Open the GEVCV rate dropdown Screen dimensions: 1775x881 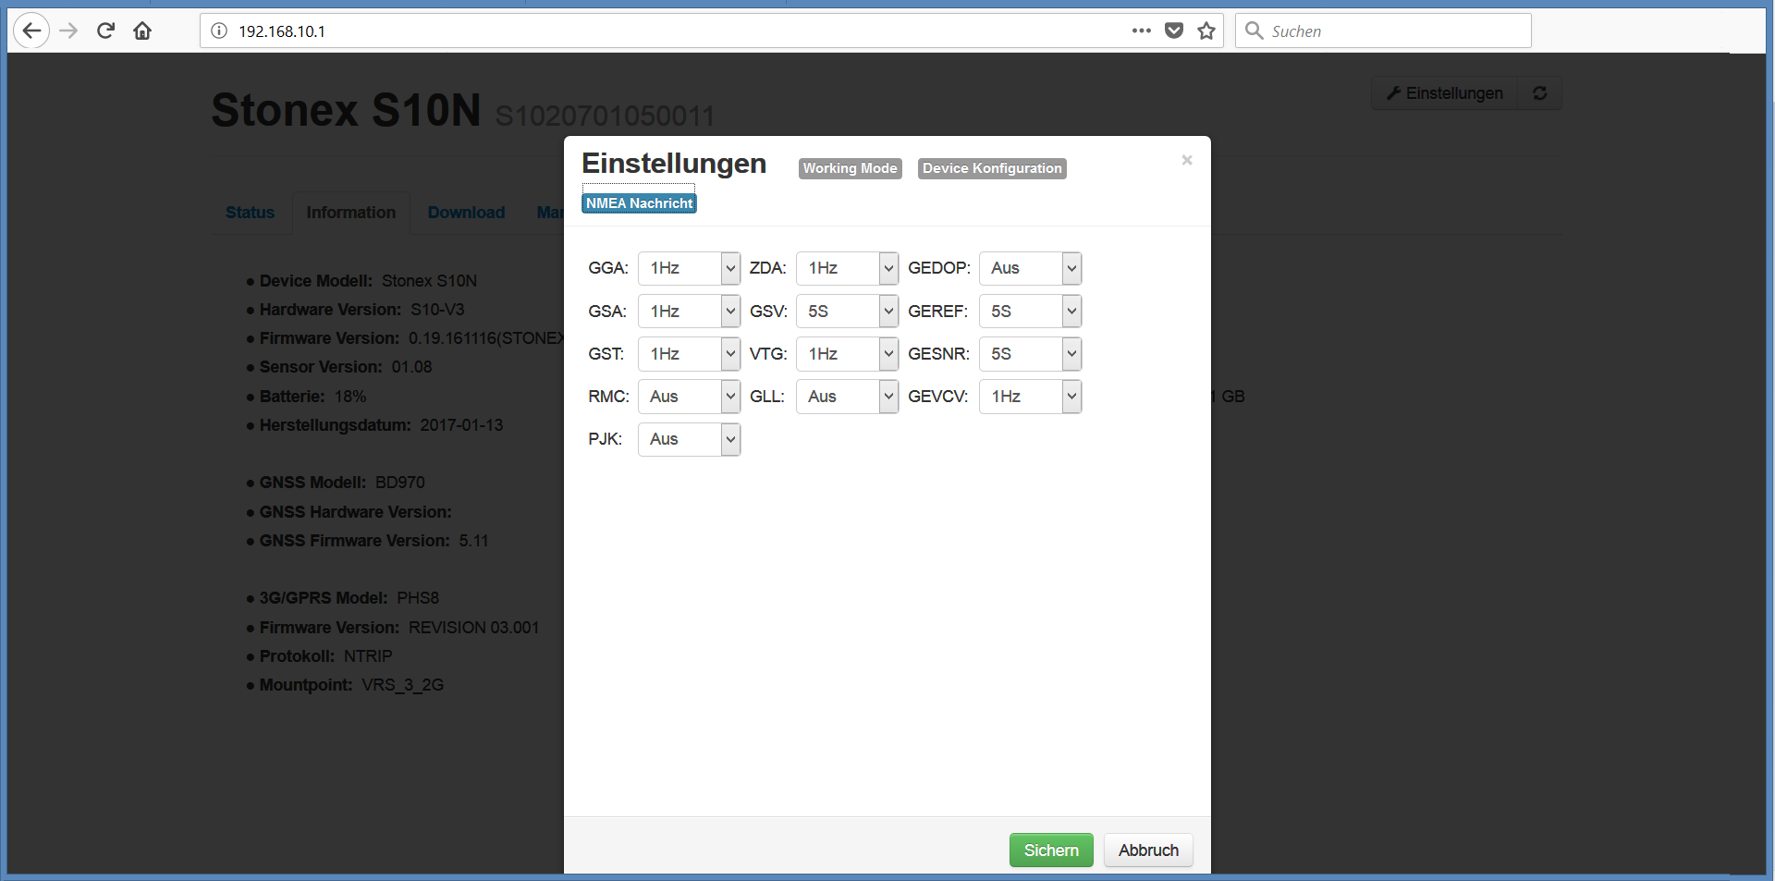[x=1030, y=397]
